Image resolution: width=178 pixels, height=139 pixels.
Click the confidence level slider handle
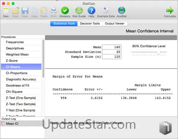158,52
